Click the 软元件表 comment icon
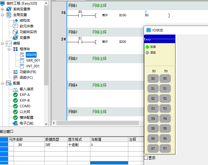Image resolution: width=208 pixels, height=165 pixels. 15,26
